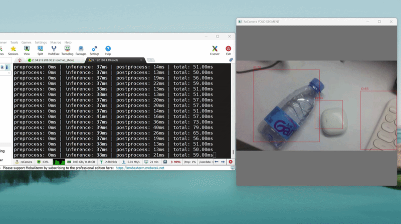The image size is (401, 224).
Task: Click the green CPU usage graph
Action: point(59,161)
